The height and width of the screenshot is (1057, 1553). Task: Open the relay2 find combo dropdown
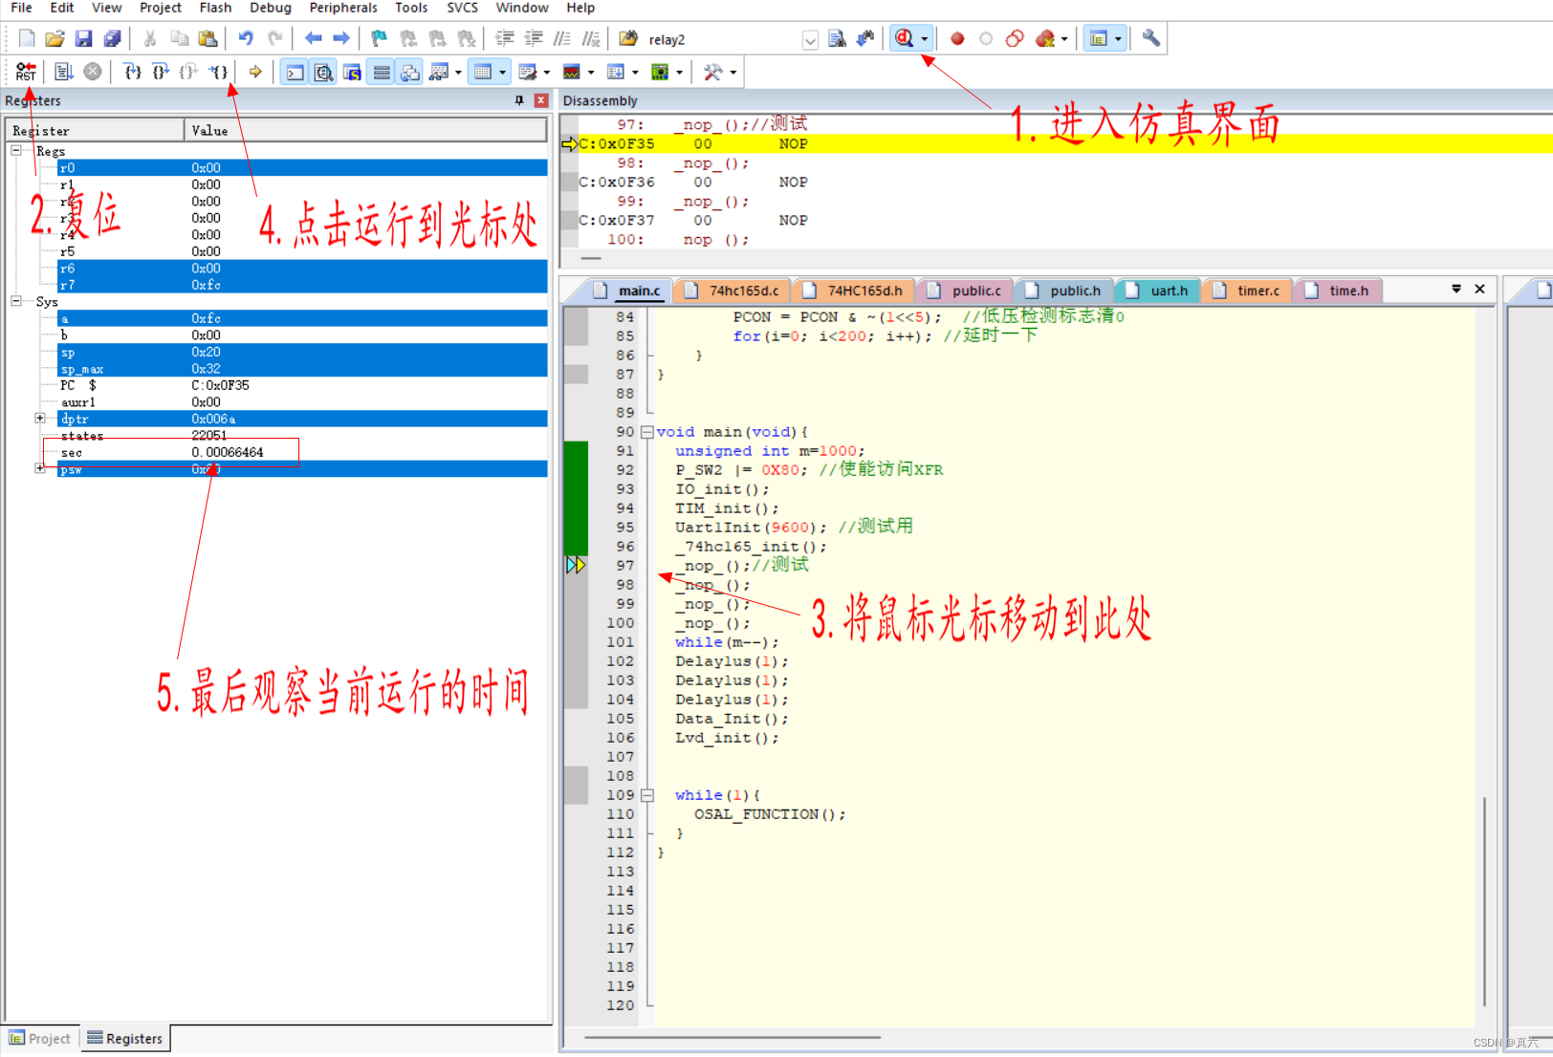(810, 39)
